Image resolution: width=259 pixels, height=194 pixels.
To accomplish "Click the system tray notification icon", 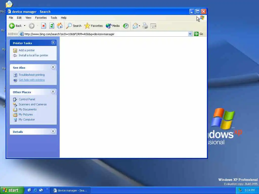I will (x=240, y=190).
